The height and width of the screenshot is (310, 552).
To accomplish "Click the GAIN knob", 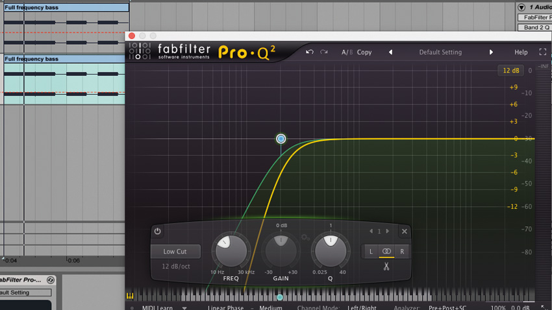I will [281, 251].
